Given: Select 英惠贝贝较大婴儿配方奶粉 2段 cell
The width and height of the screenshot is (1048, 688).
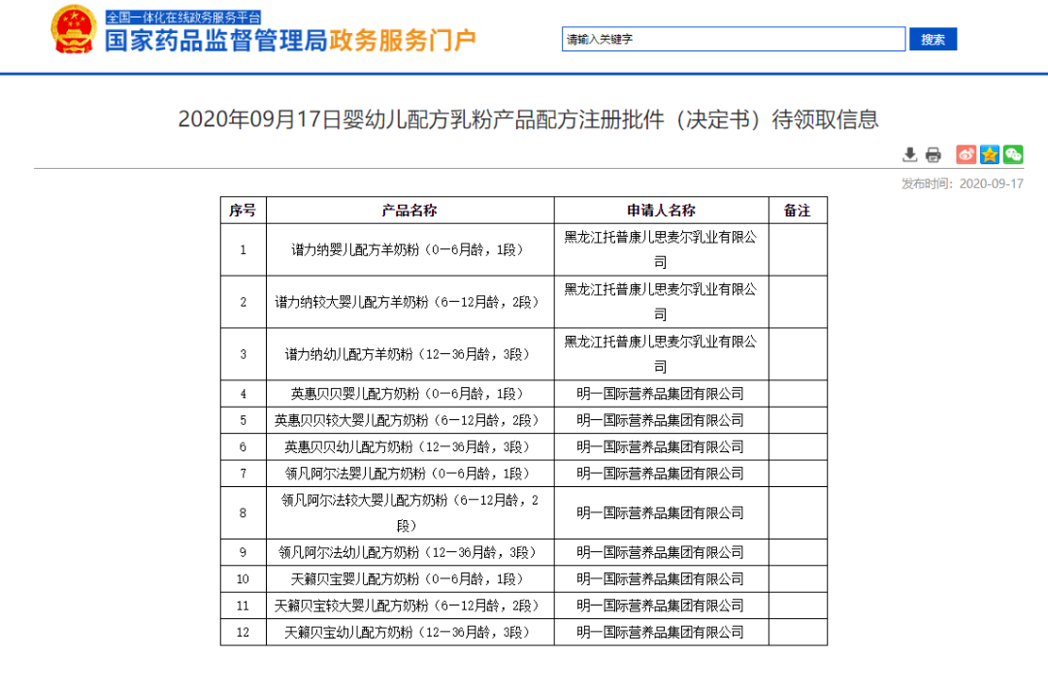Looking at the screenshot, I should click(409, 420).
